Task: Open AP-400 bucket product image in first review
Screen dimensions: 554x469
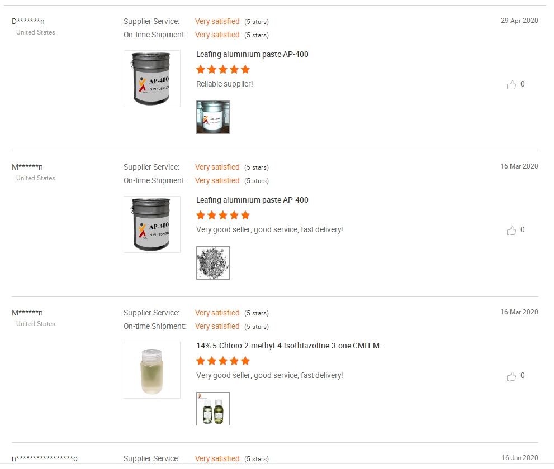Action: [152, 79]
